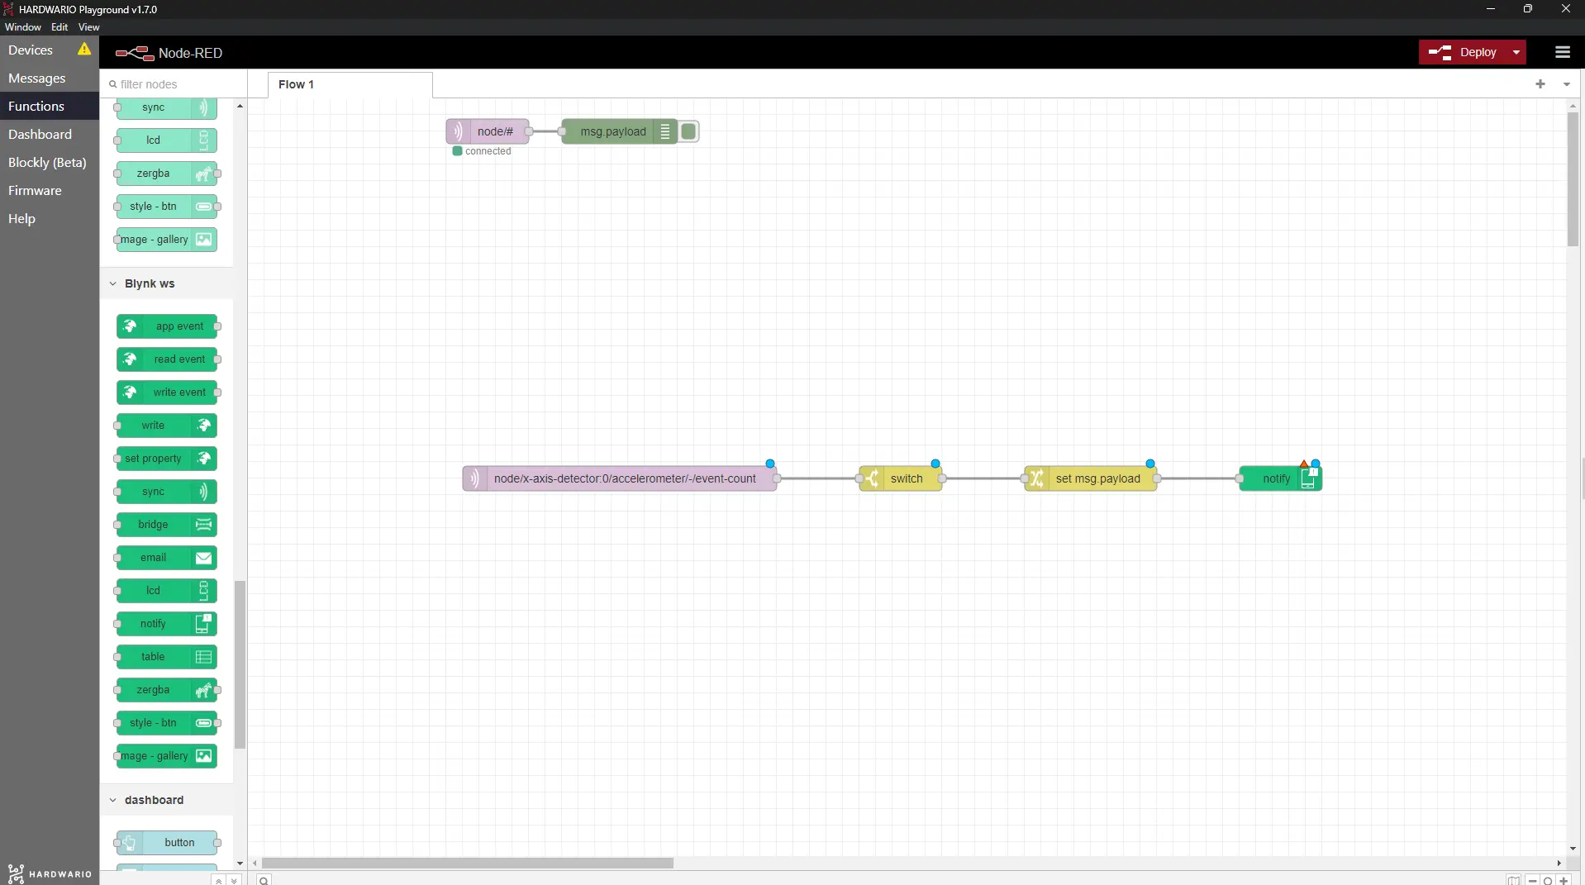Image resolution: width=1585 pixels, height=885 pixels.
Task: Select the upper lcd palette node
Action: 167,140
